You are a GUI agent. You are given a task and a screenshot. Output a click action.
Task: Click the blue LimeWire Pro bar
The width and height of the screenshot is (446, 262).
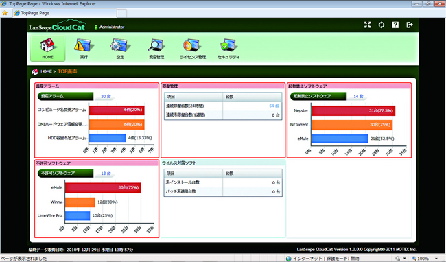pyautogui.click(x=78, y=215)
